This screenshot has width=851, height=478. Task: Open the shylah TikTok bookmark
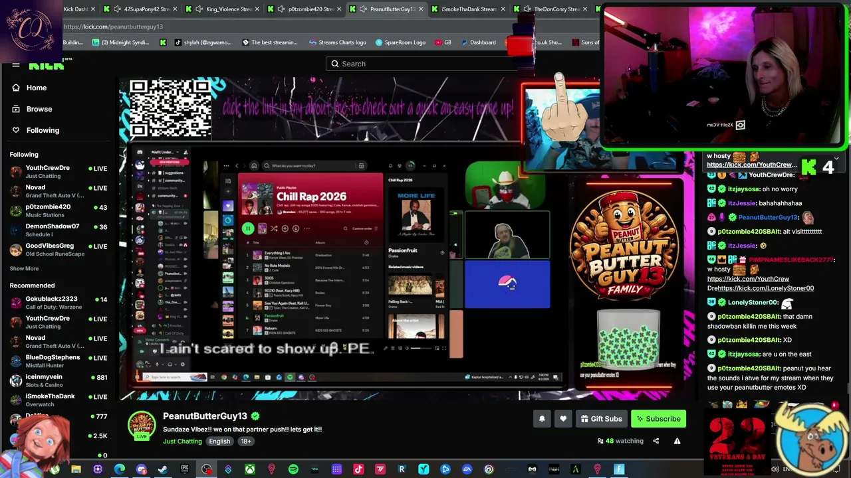(x=202, y=42)
